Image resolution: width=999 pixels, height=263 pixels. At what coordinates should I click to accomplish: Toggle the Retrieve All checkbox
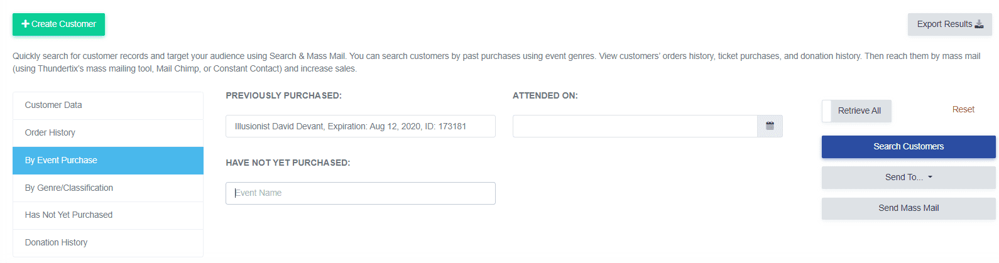point(827,111)
